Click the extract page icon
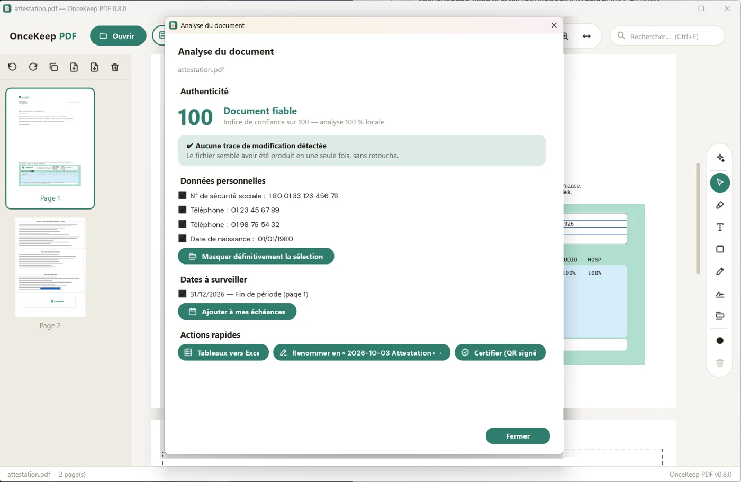 (94, 67)
